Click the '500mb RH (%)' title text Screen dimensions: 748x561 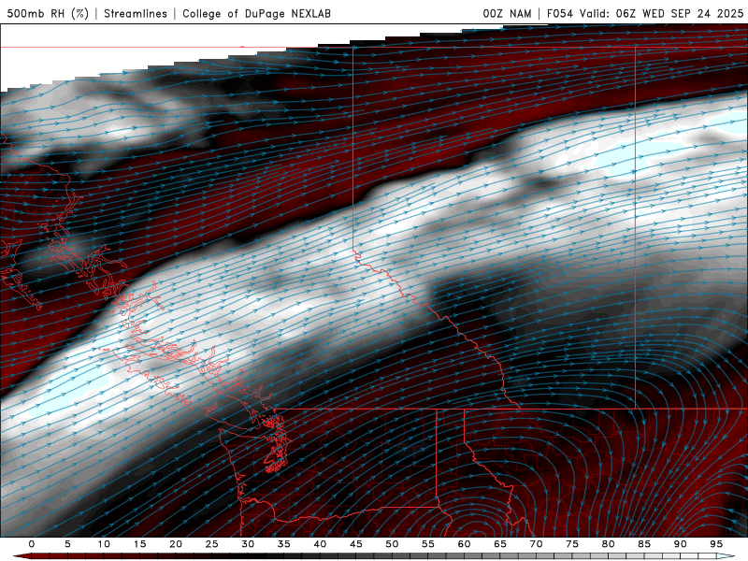point(48,13)
